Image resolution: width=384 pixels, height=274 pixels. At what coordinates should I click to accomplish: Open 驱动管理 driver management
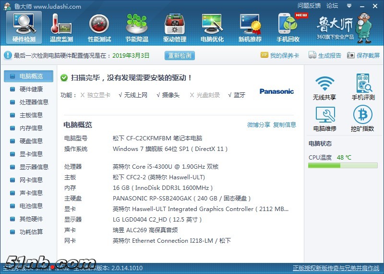(175, 27)
